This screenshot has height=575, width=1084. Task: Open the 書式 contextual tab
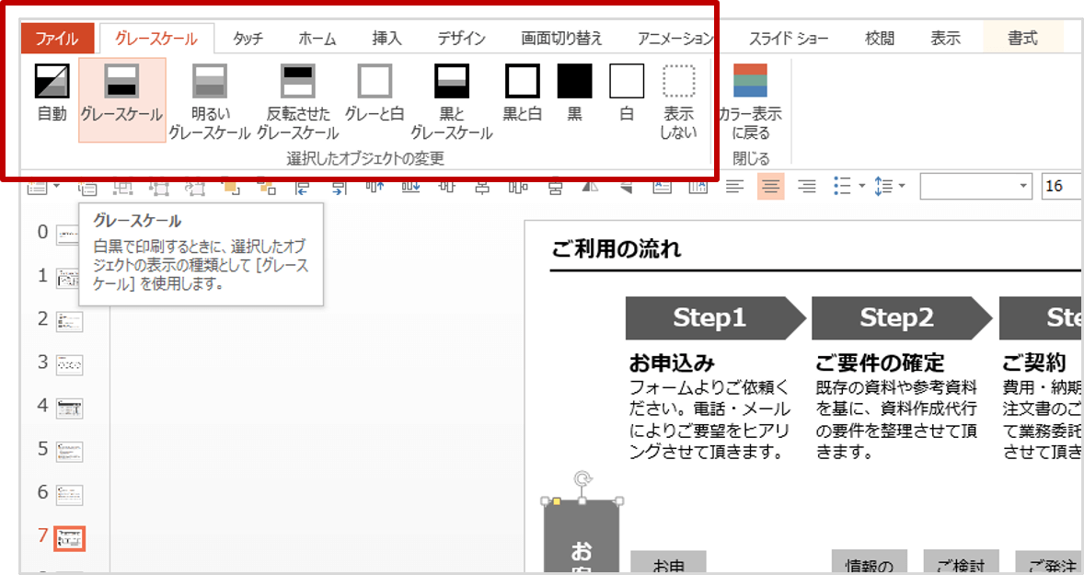[x=1022, y=38]
